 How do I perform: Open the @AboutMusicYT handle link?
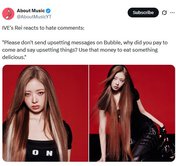(x=34, y=17)
